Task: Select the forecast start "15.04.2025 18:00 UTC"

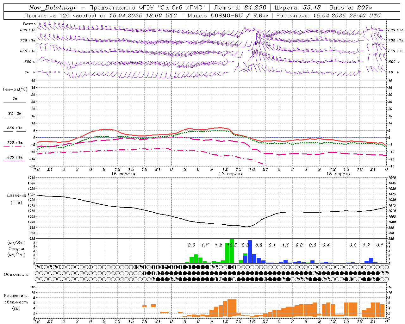Action: [x=143, y=16]
